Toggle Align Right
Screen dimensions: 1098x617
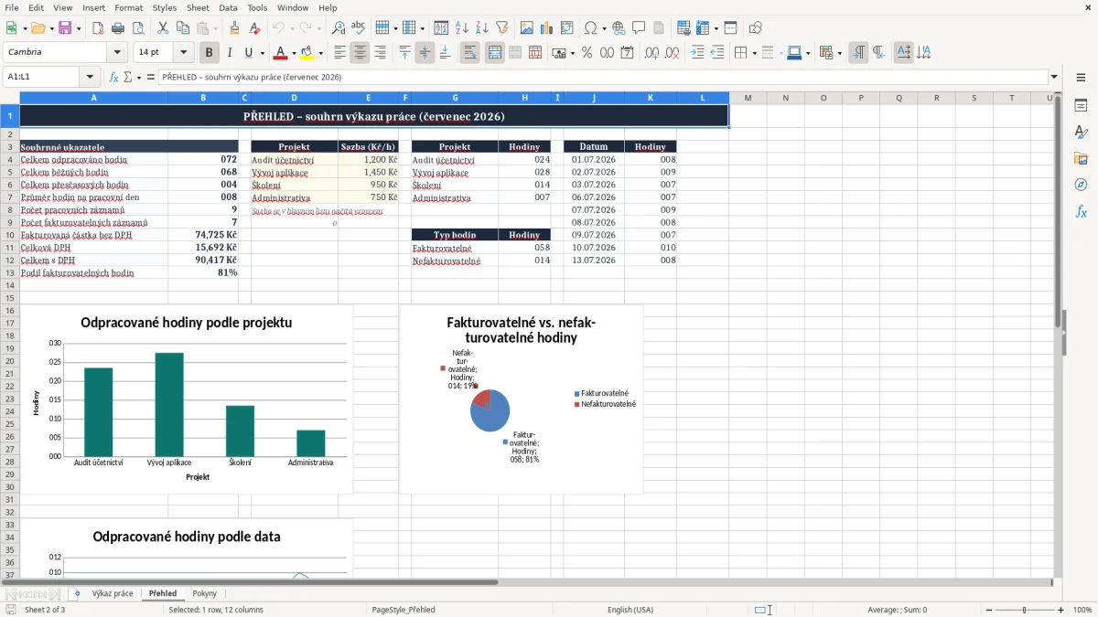click(380, 52)
